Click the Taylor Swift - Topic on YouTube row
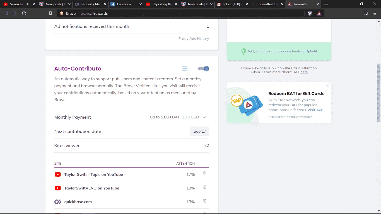381x214 pixels. coord(132,174)
